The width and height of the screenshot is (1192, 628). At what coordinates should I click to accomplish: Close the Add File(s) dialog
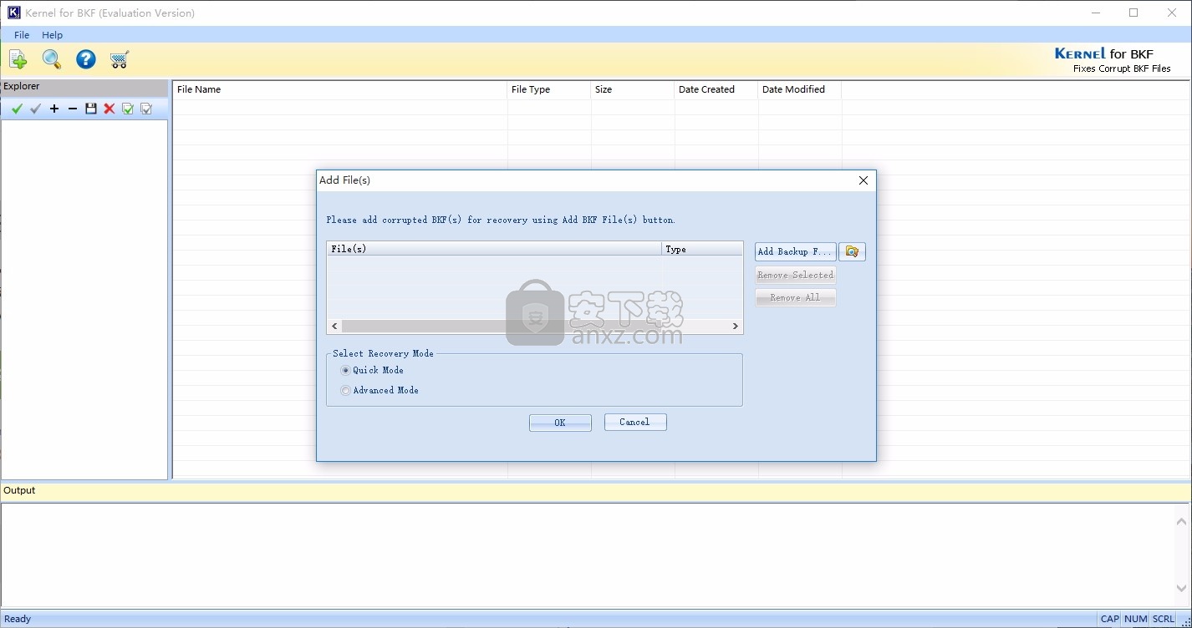(x=863, y=180)
